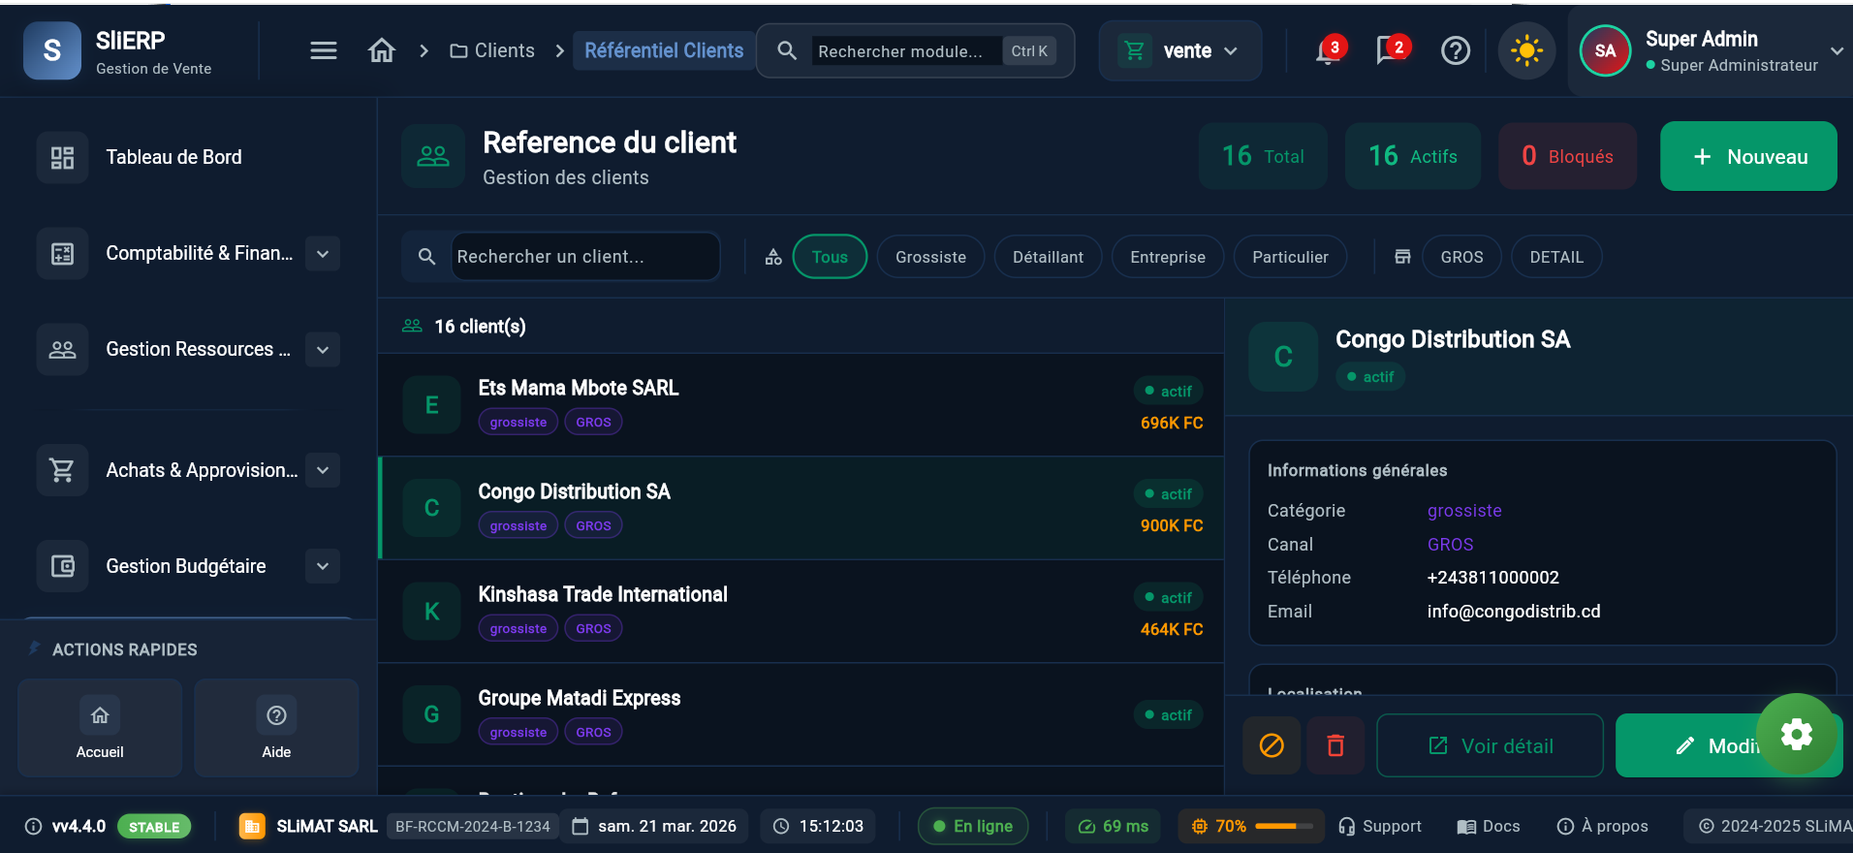Click the Voir détail button

click(x=1490, y=745)
